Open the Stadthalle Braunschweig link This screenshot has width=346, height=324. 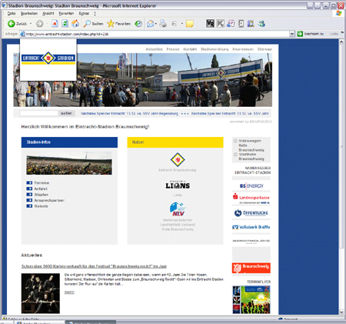(x=251, y=156)
